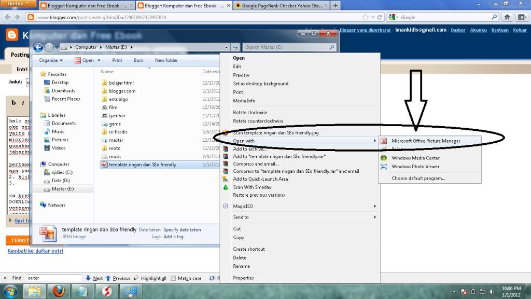Click Burn in Explorer toolbar
Screen dimensions: 531x299
point(138,60)
